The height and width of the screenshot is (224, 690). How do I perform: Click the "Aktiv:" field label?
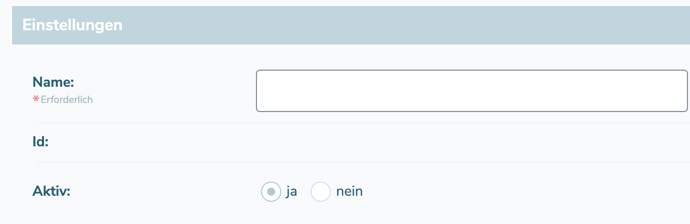tap(51, 191)
